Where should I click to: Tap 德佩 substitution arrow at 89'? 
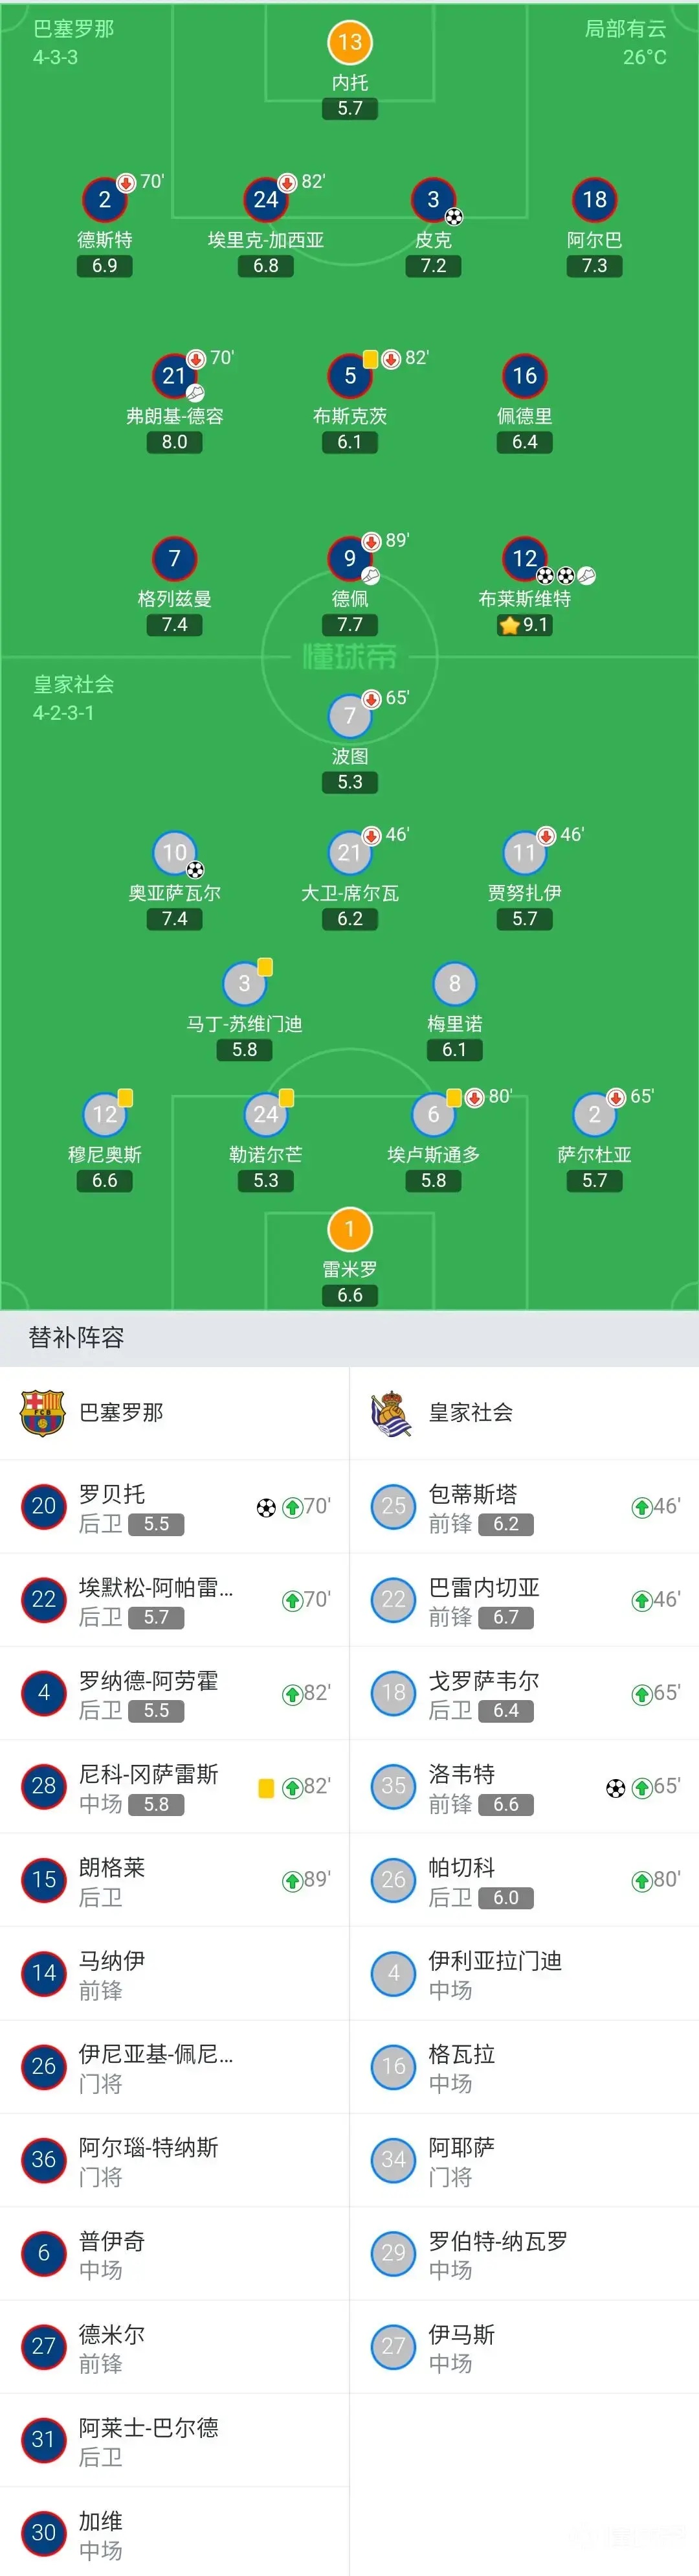(370, 541)
